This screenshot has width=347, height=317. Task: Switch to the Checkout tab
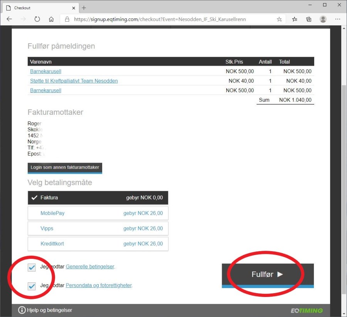click(x=39, y=8)
